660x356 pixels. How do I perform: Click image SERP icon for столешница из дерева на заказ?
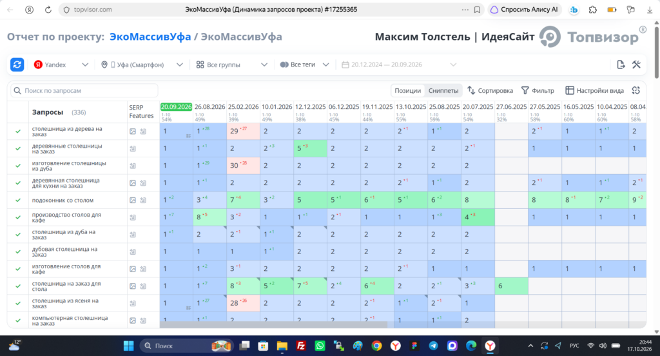133,132
